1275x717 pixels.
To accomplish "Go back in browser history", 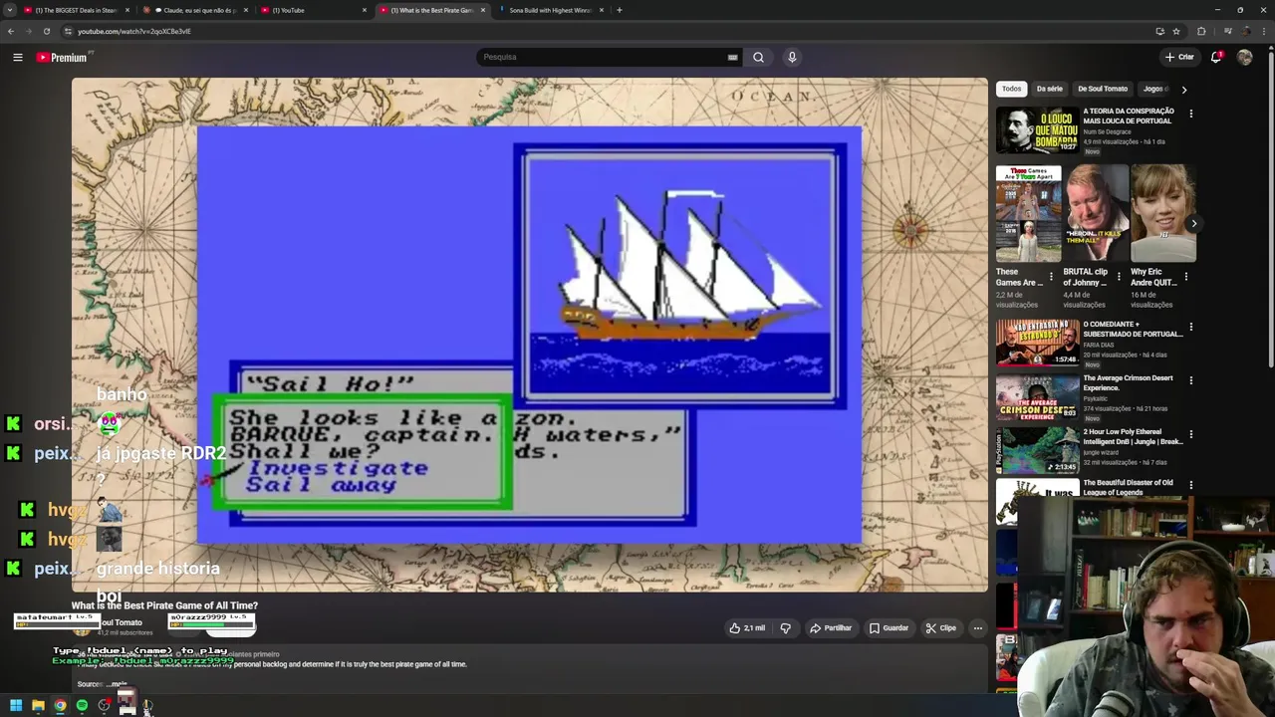I will pos(11,31).
